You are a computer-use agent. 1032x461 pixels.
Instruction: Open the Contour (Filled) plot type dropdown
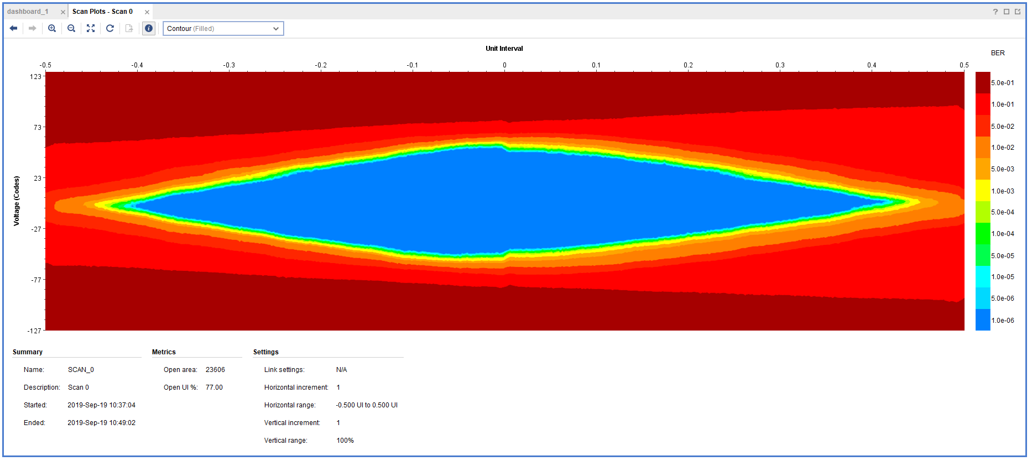tap(223, 29)
